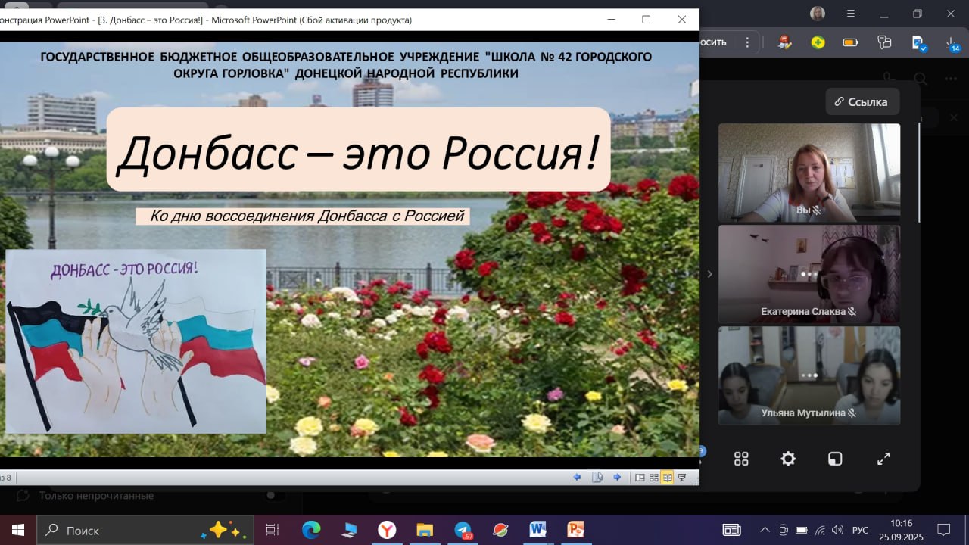Open news and interests widget in taskbar
This screenshot has height=545, width=969.
point(731,530)
